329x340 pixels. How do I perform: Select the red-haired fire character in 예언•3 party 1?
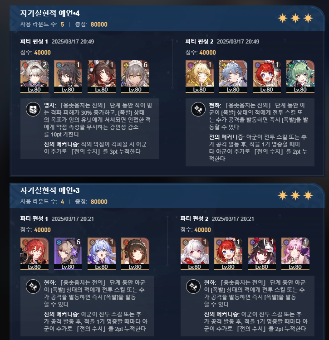tap(34, 254)
